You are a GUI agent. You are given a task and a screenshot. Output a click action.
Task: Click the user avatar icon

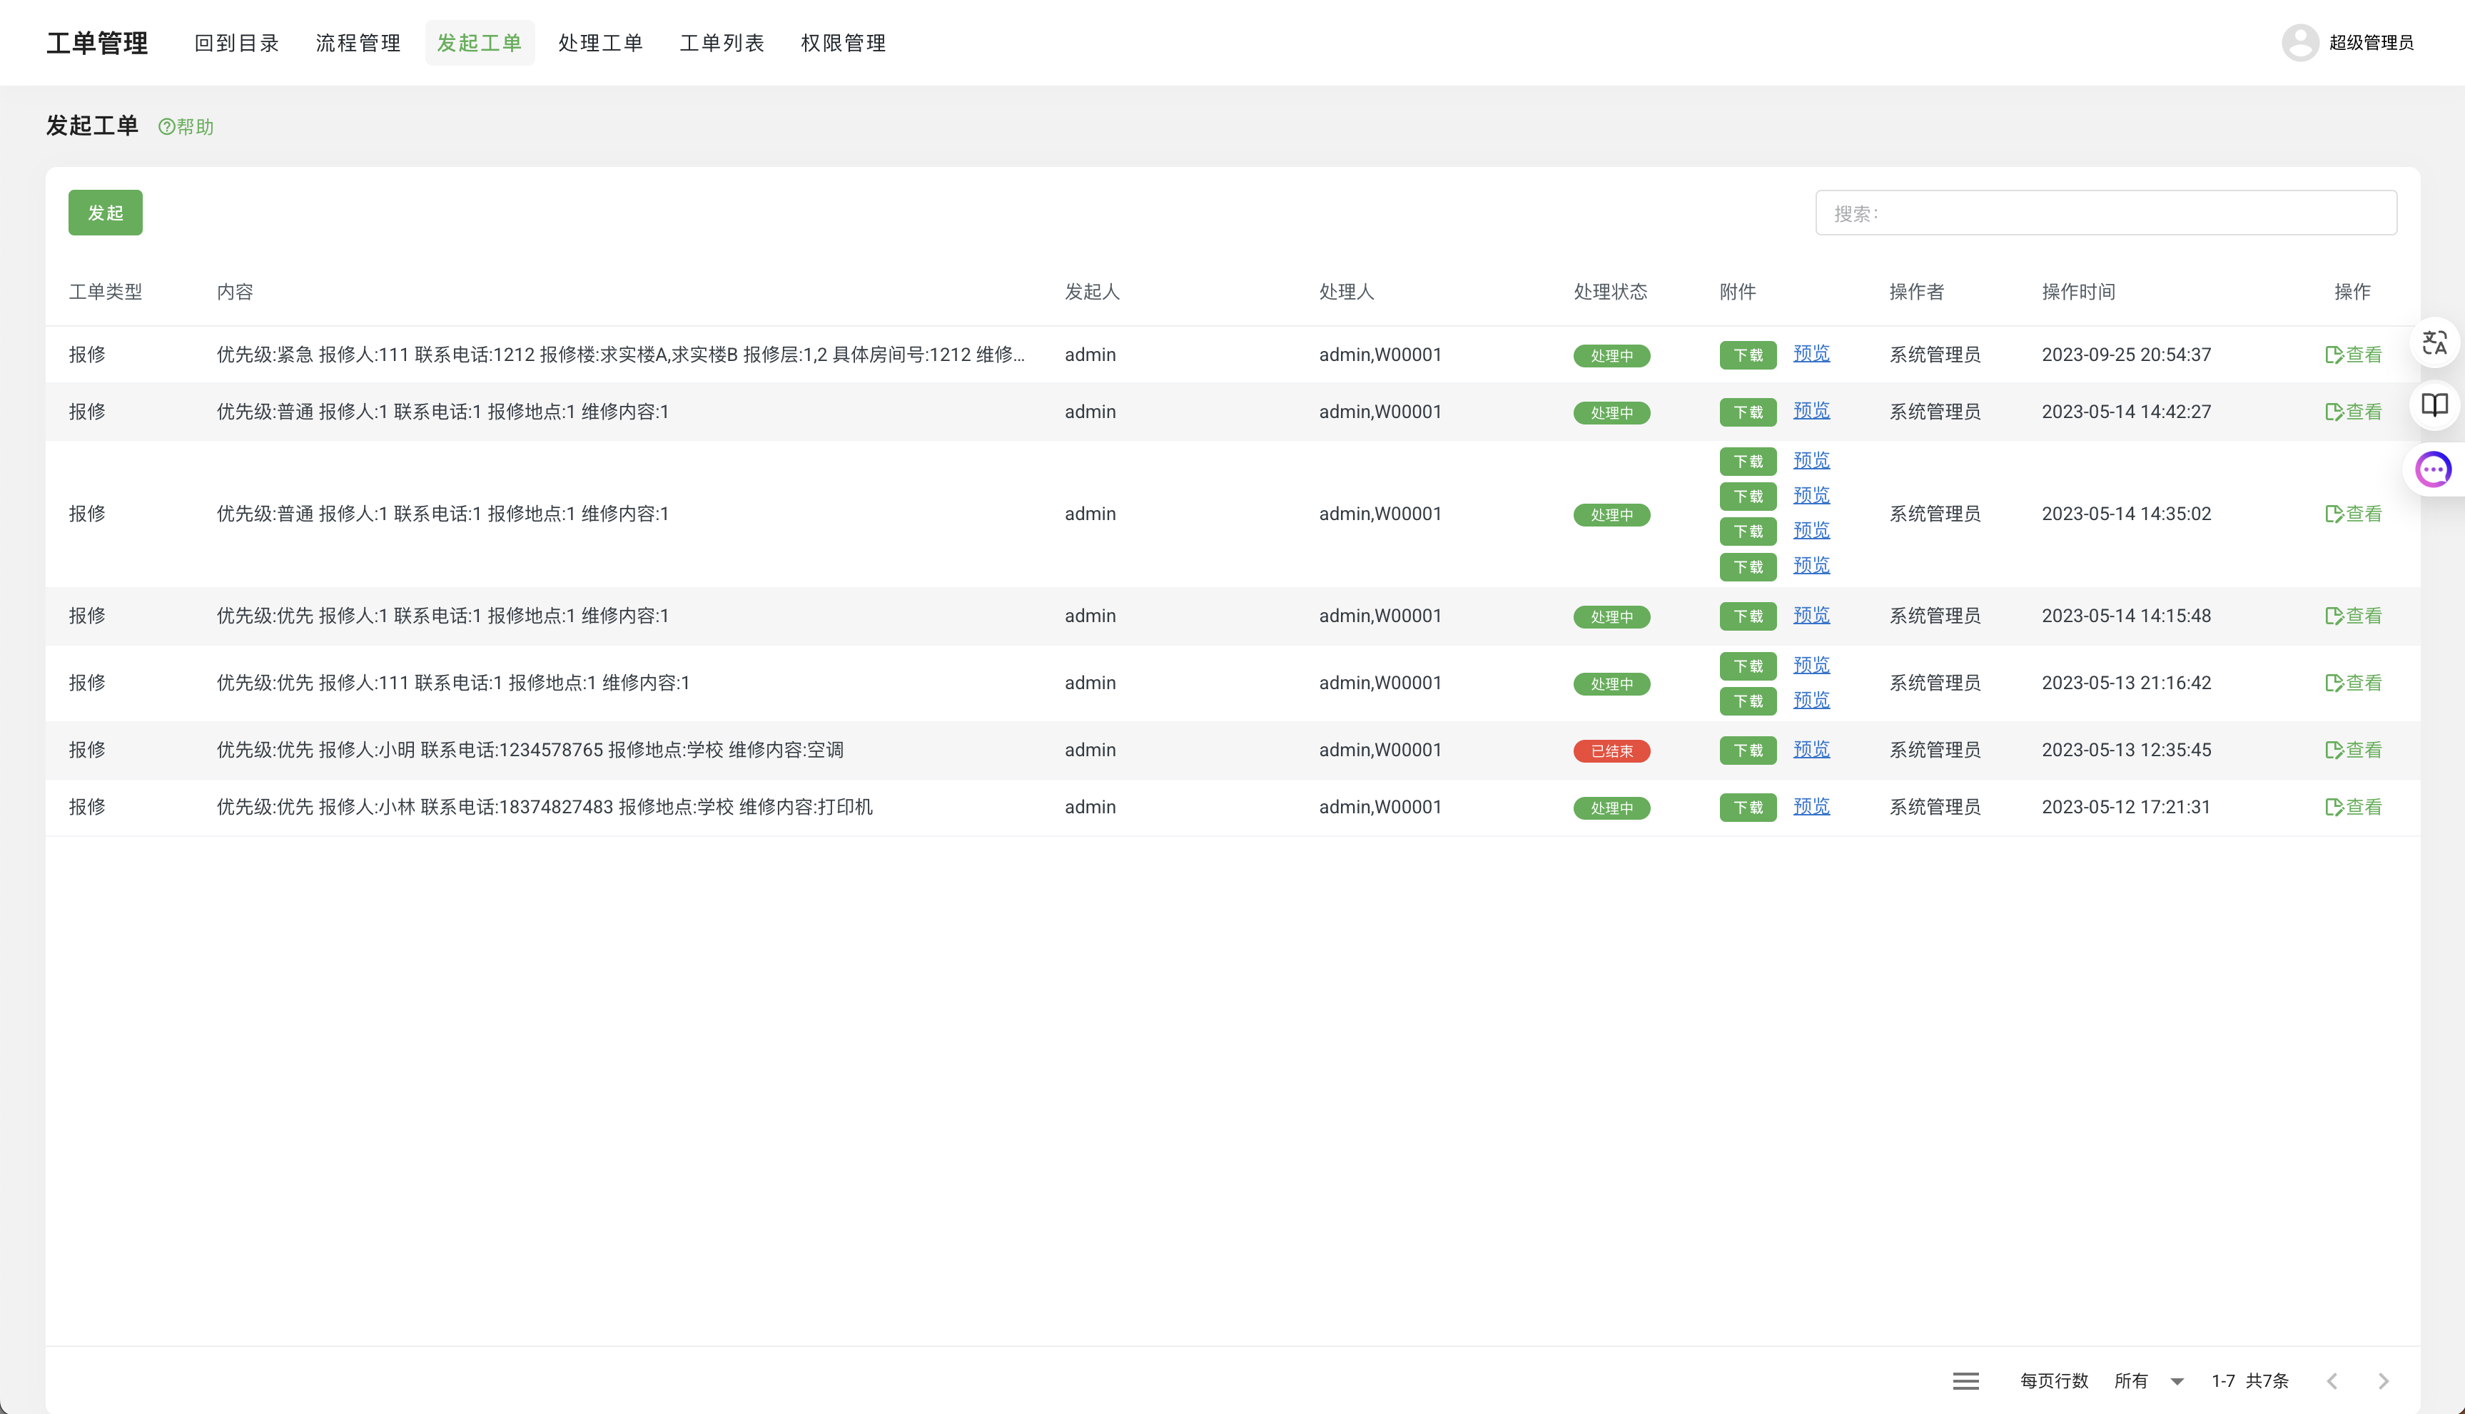[2300, 43]
